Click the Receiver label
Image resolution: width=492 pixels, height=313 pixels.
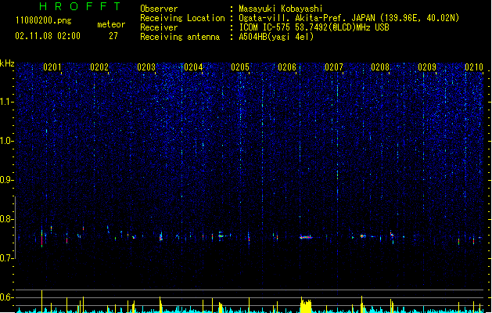[x=159, y=27]
